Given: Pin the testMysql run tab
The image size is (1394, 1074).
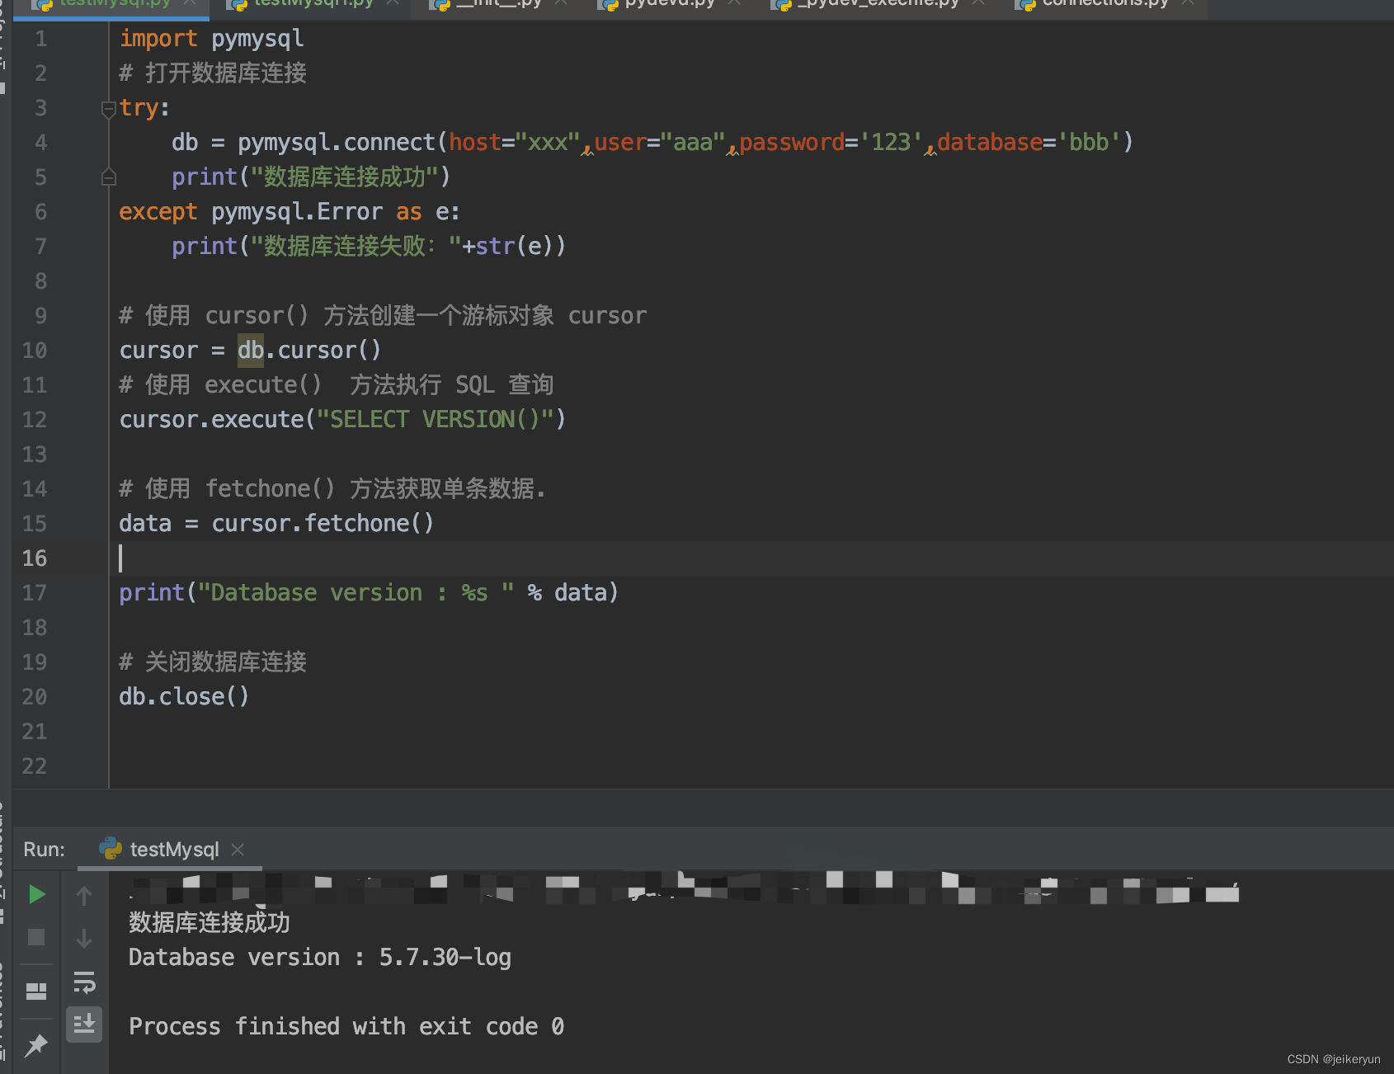Looking at the screenshot, I should (x=36, y=1046).
